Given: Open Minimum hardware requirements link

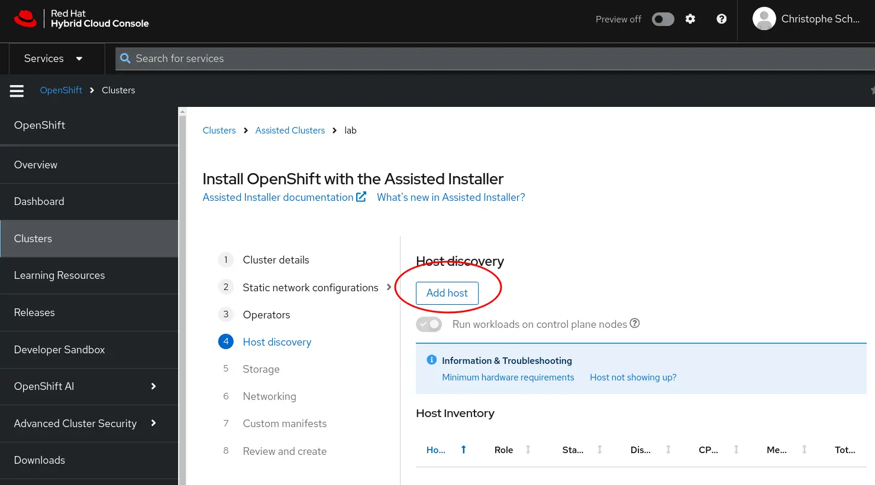Looking at the screenshot, I should pyautogui.click(x=508, y=377).
